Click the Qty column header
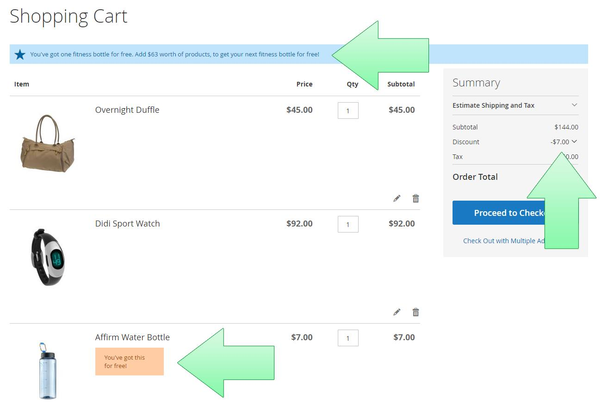 353,84
